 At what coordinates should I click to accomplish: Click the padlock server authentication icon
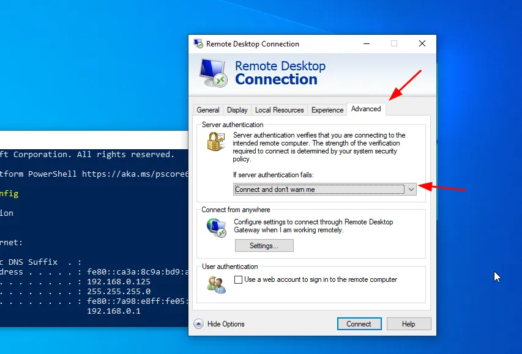[x=214, y=142]
